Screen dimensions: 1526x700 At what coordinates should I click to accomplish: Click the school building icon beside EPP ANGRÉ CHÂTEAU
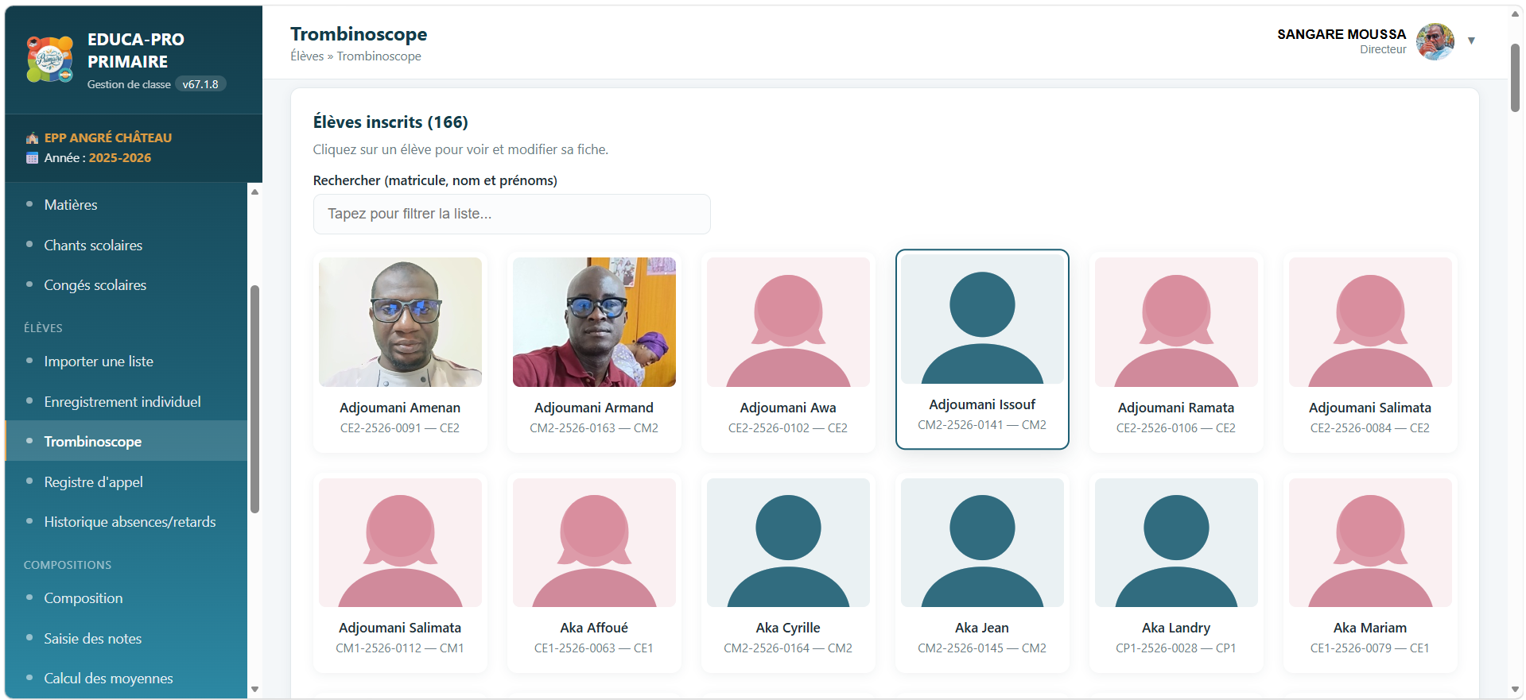[32, 138]
